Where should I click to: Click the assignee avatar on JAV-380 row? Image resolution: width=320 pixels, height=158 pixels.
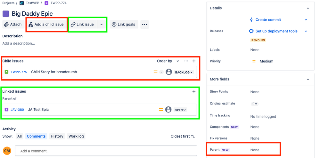pyautogui.click(x=168, y=110)
